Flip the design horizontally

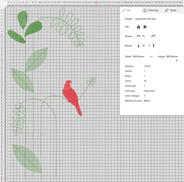(139, 27)
